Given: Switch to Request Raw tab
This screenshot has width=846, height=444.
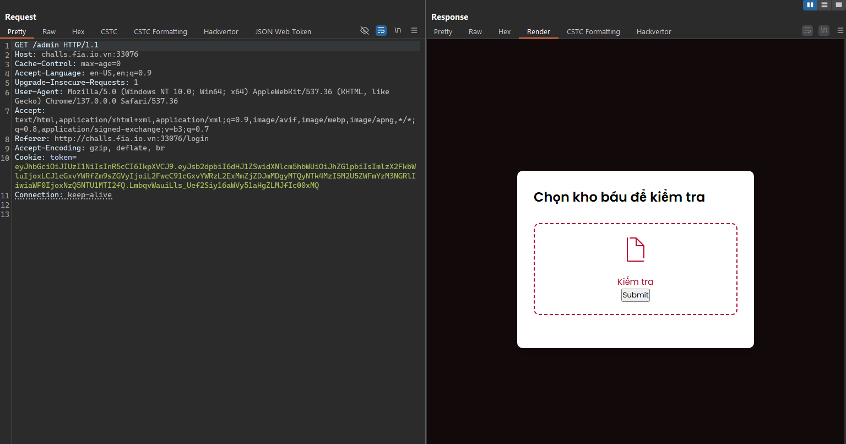Looking at the screenshot, I should tap(49, 31).
